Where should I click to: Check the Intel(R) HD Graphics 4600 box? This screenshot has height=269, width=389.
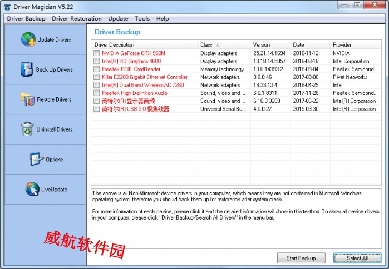coord(96,61)
